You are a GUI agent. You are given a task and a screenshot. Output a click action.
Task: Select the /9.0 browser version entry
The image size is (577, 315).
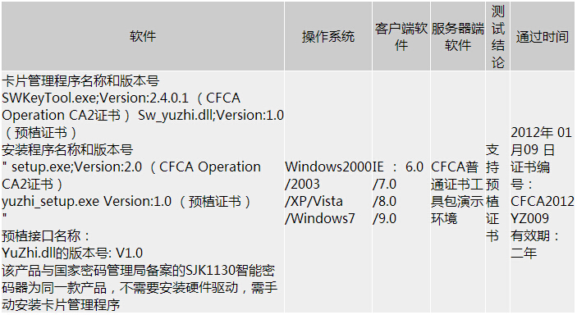click(x=385, y=218)
